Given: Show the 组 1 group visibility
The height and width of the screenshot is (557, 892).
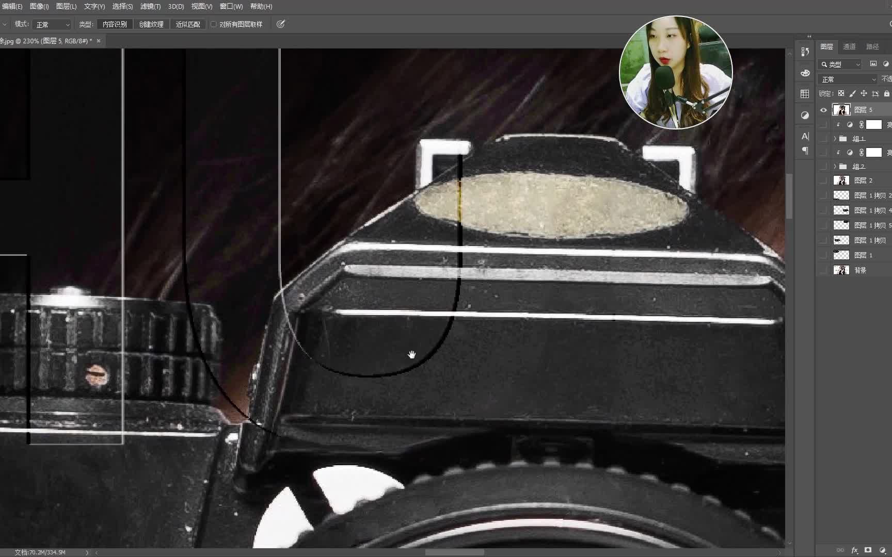Looking at the screenshot, I should pos(823,138).
